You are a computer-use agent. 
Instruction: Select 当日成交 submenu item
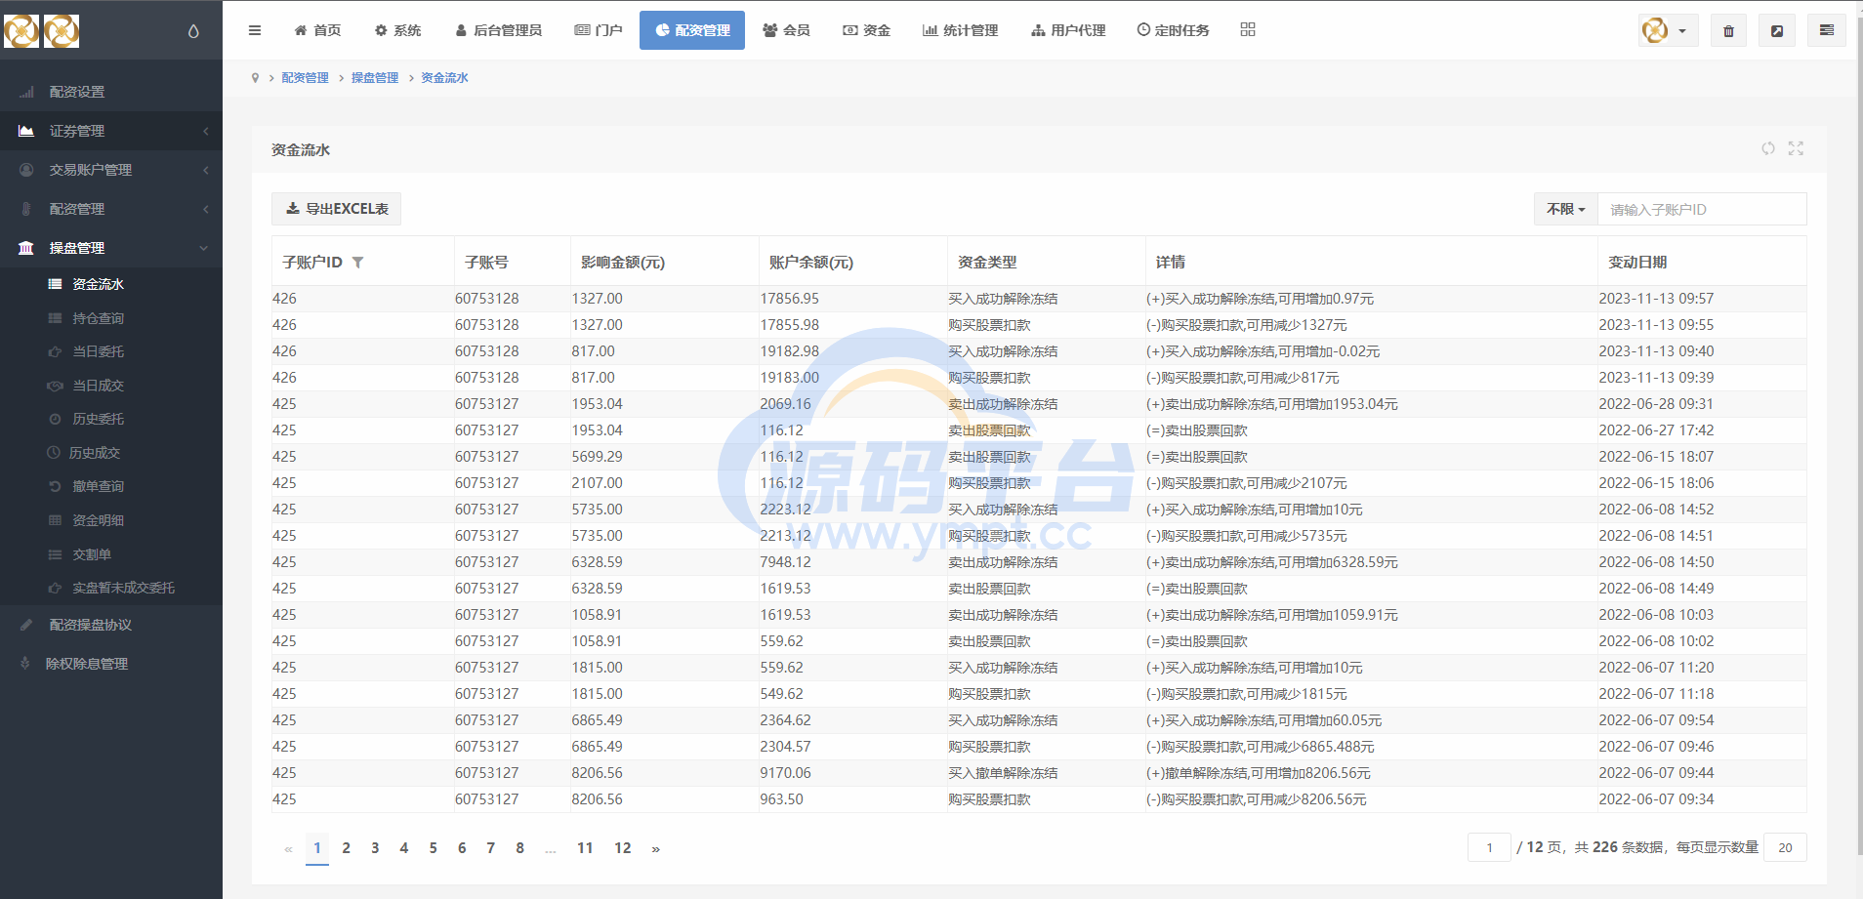(x=111, y=386)
